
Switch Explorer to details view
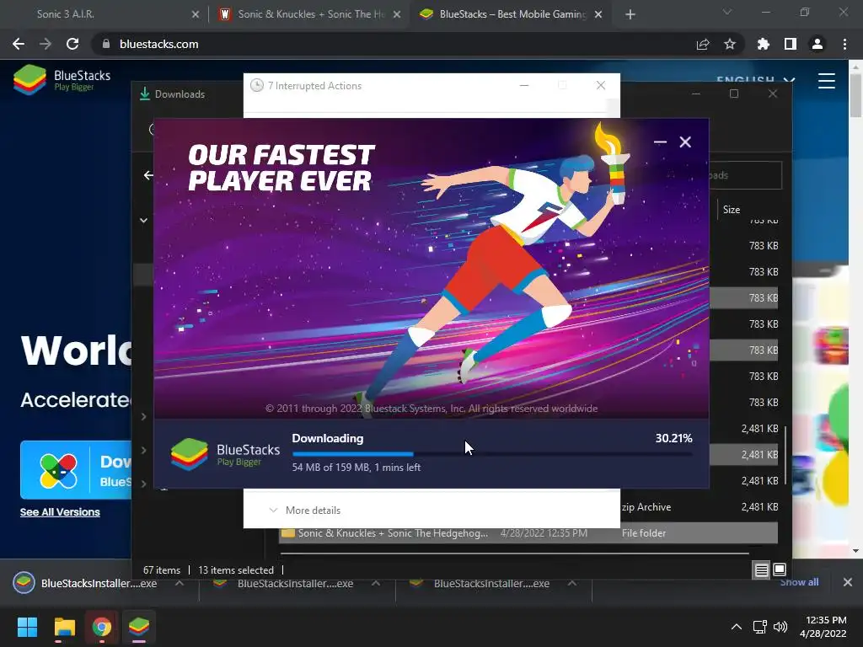click(x=761, y=570)
